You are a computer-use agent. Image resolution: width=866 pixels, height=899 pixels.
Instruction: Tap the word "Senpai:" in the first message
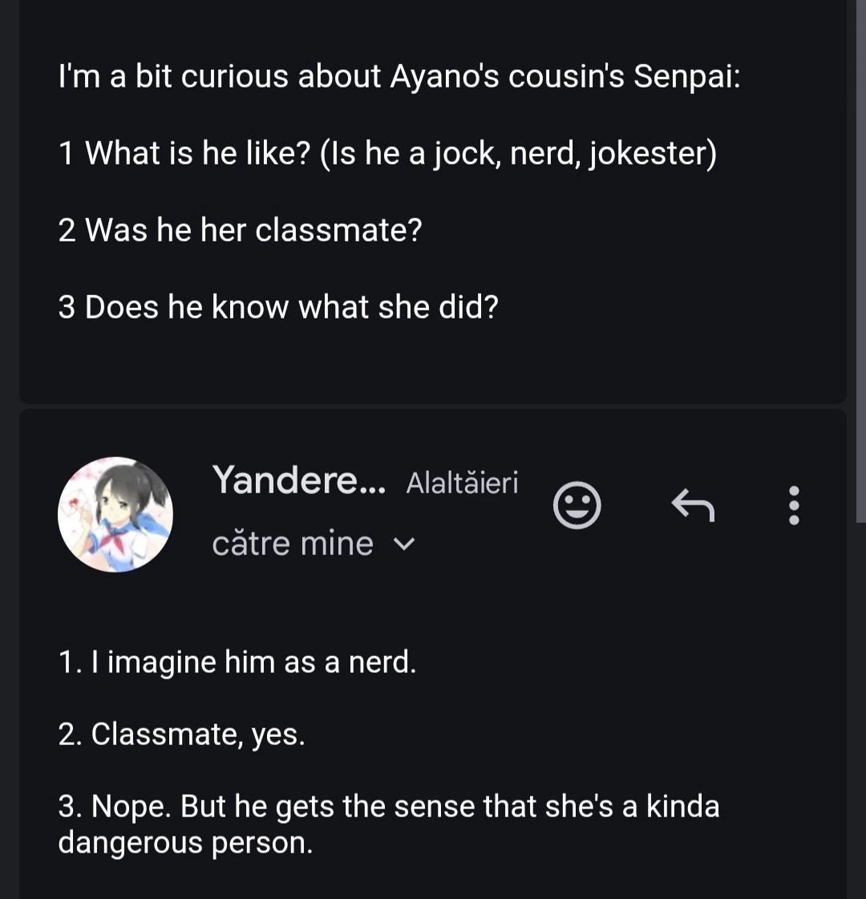[x=686, y=76]
